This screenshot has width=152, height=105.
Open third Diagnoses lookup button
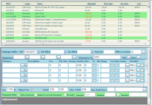coord(59,57)
